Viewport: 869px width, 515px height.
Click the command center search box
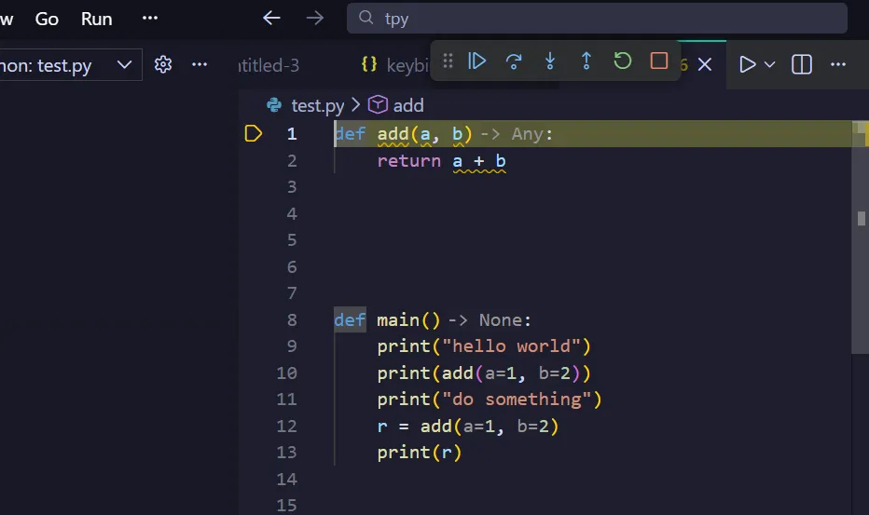tap(597, 19)
